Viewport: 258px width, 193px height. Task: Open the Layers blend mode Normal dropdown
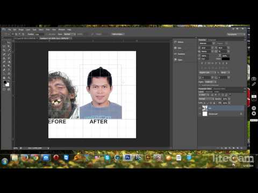tap(206, 99)
